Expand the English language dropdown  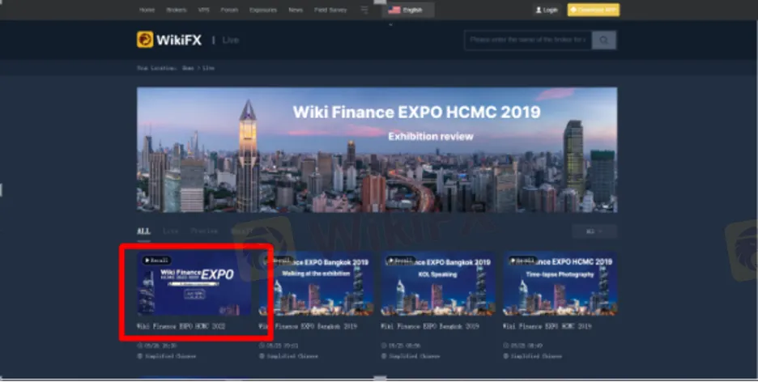click(x=408, y=10)
